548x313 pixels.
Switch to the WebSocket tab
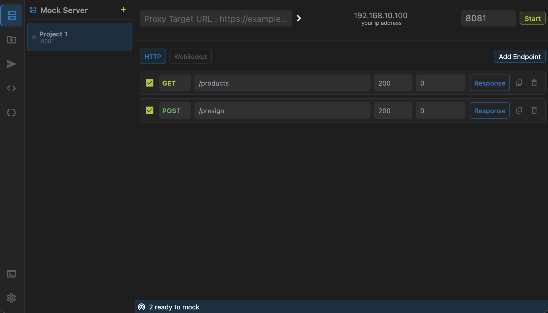(x=190, y=57)
